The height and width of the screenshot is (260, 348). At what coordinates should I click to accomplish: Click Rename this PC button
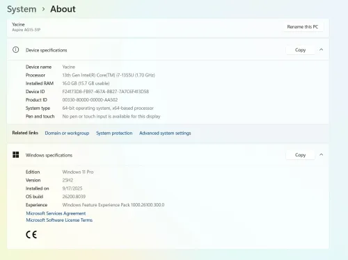pyautogui.click(x=303, y=27)
